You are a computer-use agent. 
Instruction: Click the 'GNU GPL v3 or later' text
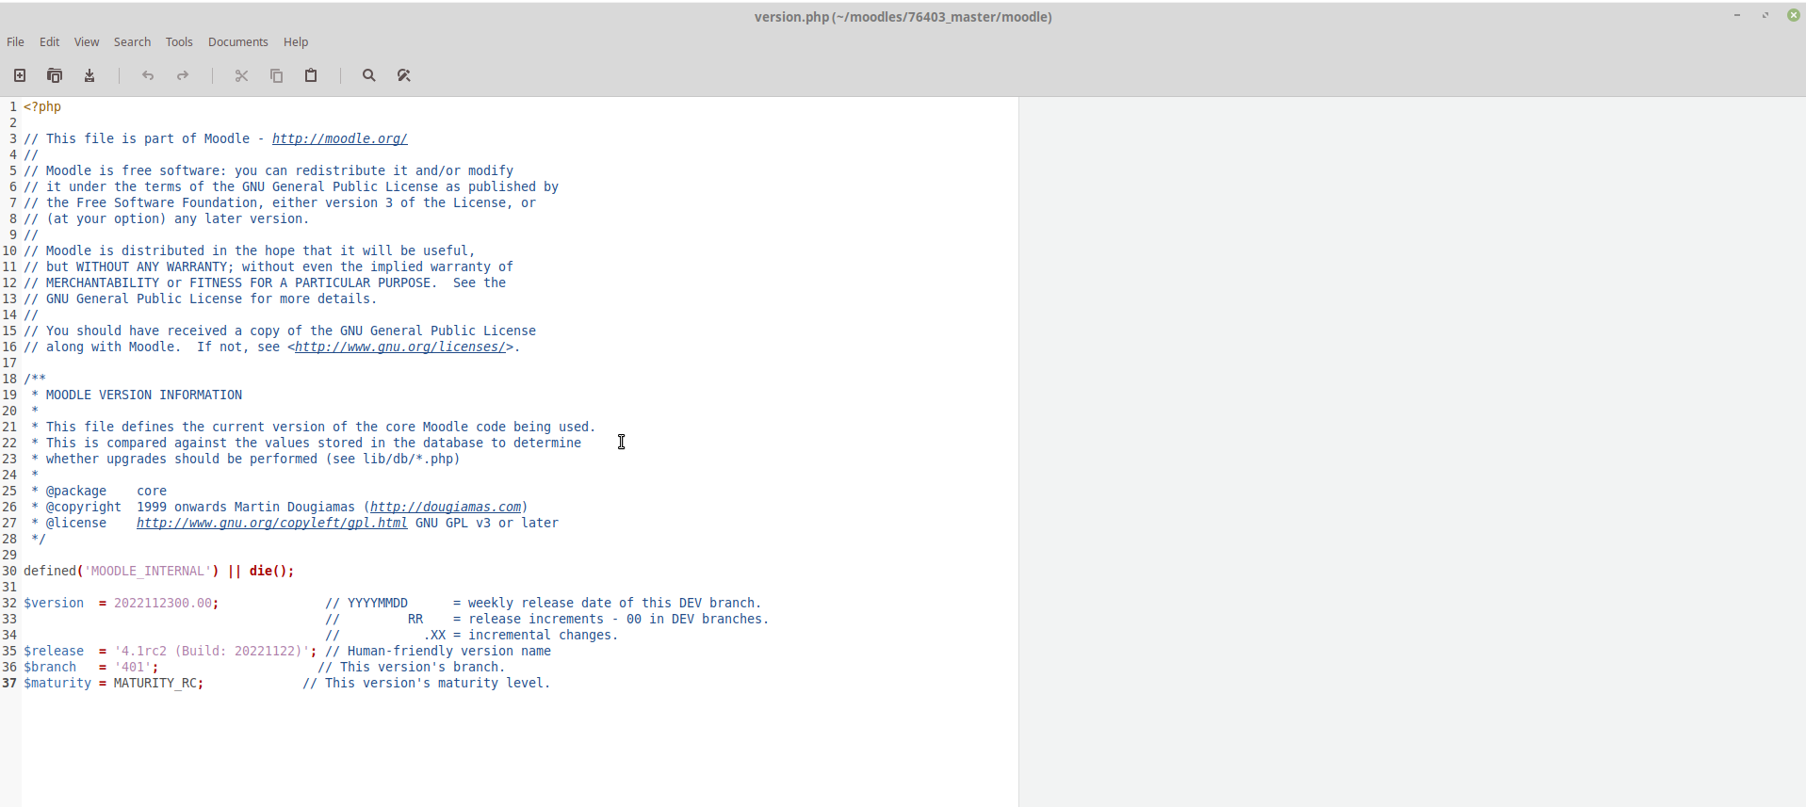tap(487, 523)
